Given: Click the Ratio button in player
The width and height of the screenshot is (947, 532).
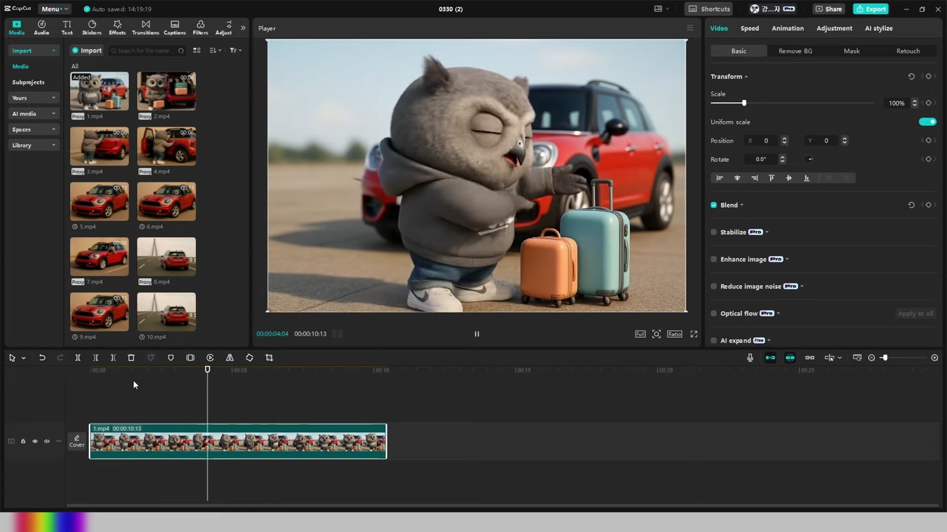Looking at the screenshot, I should pyautogui.click(x=674, y=334).
